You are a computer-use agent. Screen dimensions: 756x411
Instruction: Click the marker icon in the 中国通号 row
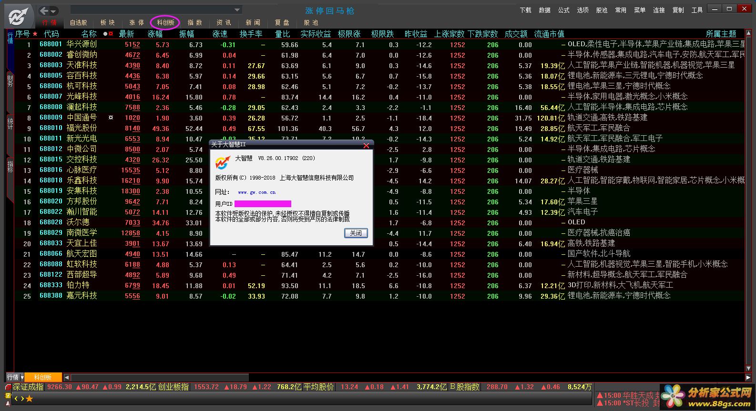[111, 117]
